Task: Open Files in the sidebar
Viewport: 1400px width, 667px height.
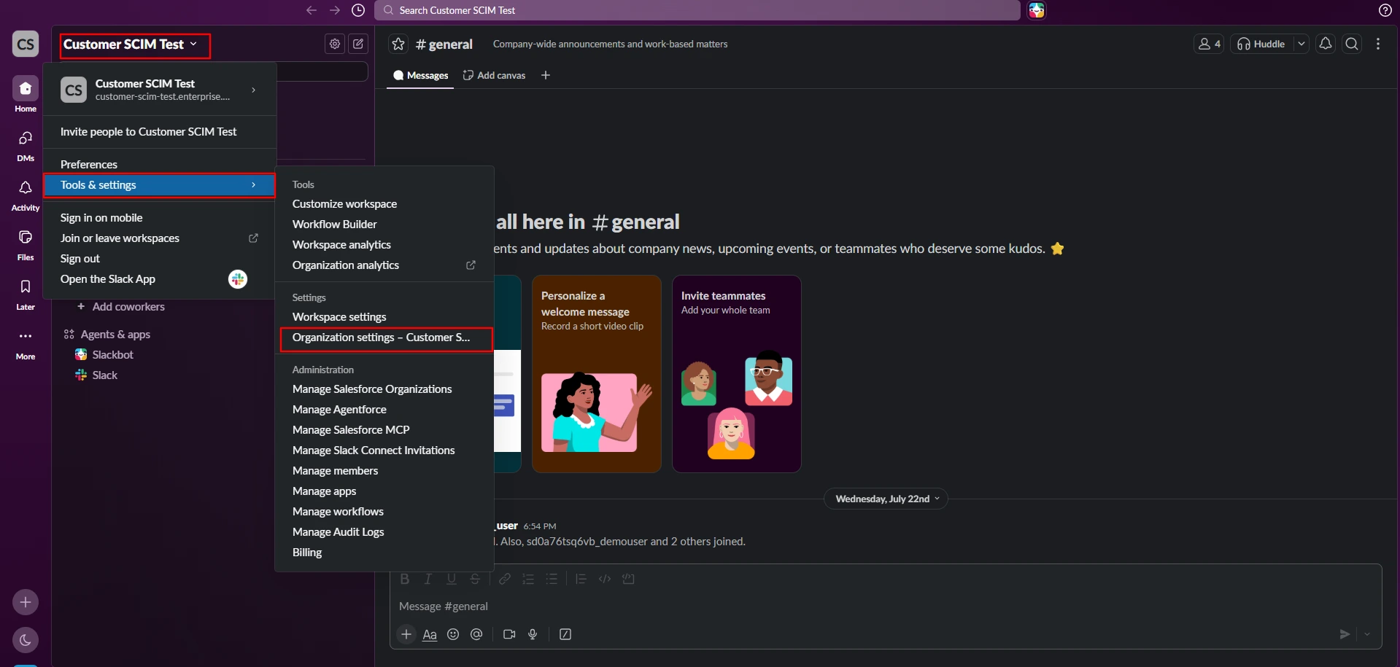Action: point(26,243)
